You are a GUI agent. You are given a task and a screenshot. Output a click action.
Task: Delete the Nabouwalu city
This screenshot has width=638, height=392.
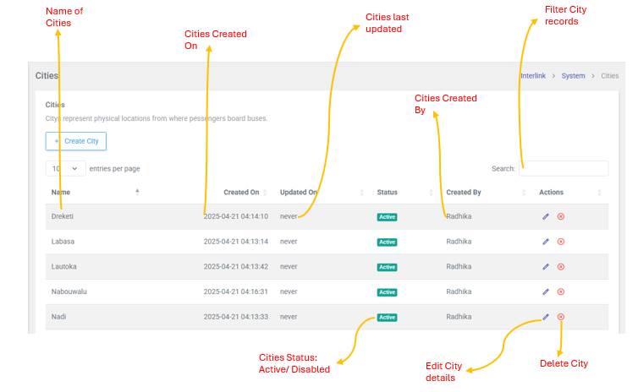[x=561, y=292]
